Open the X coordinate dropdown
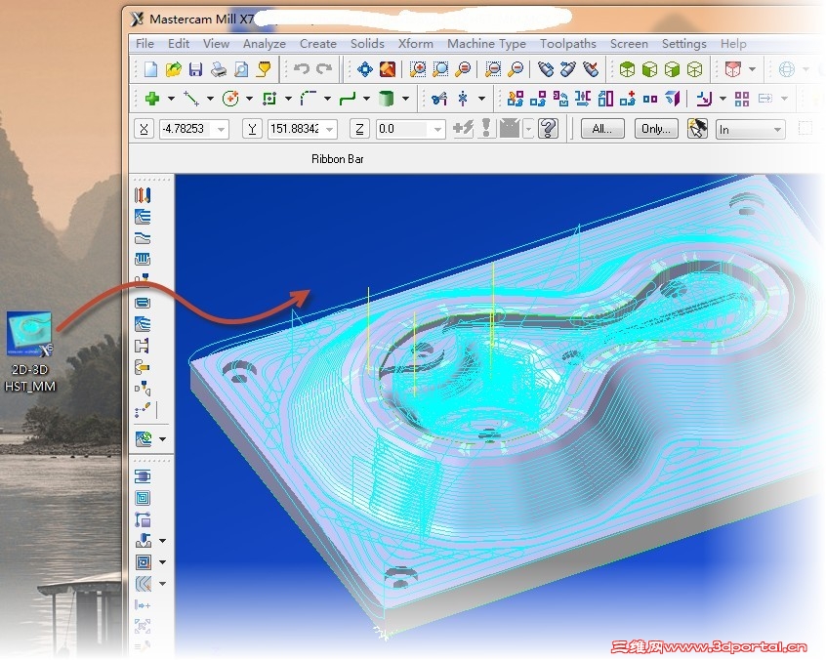 (x=222, y=129)
